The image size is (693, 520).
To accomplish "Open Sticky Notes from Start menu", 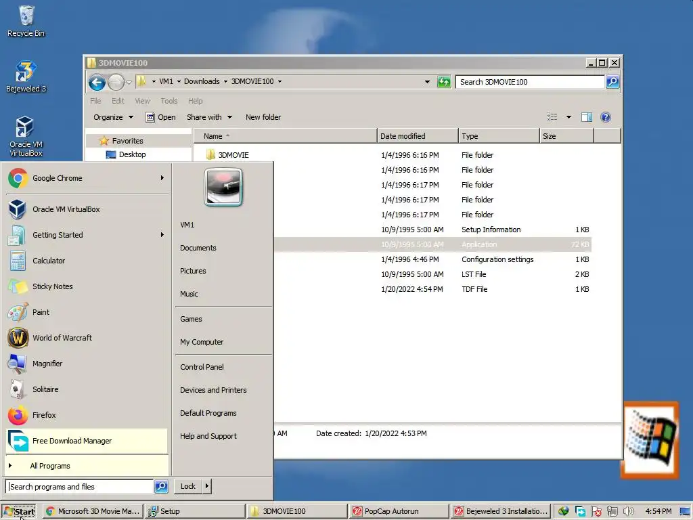I will point(87,286).
